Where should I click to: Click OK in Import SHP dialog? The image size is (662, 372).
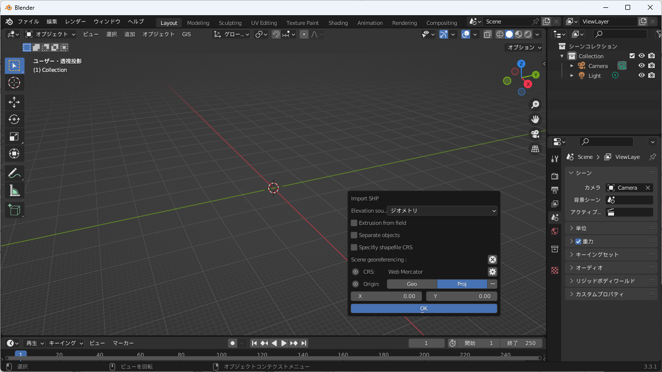coord(424,308)
